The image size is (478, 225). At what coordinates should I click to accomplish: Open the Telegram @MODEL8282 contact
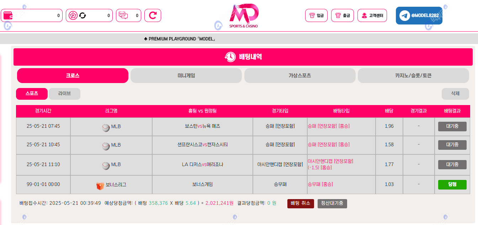419,16
